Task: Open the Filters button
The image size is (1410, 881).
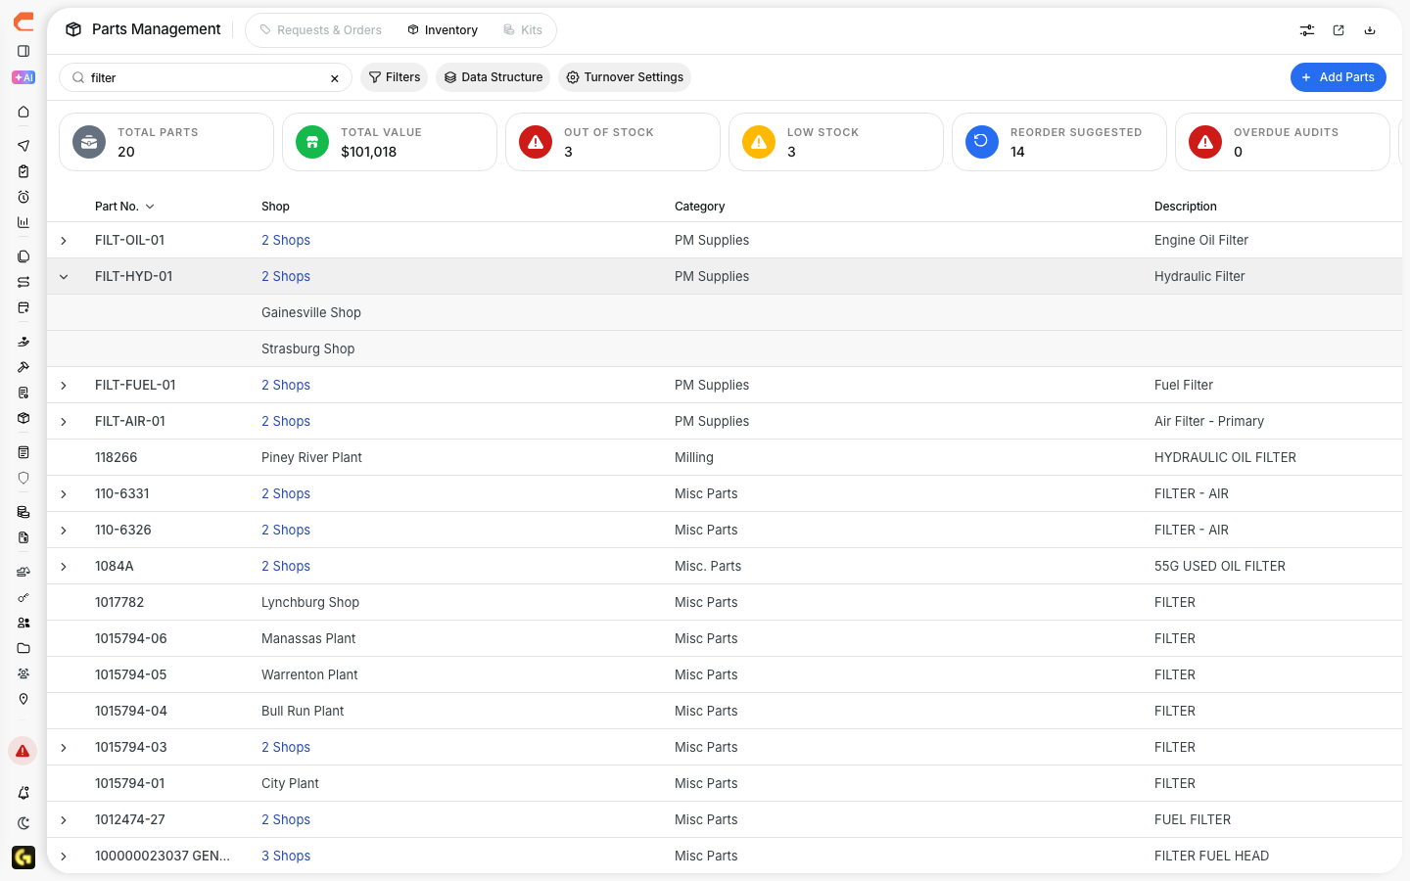Action: pos(395,77)
